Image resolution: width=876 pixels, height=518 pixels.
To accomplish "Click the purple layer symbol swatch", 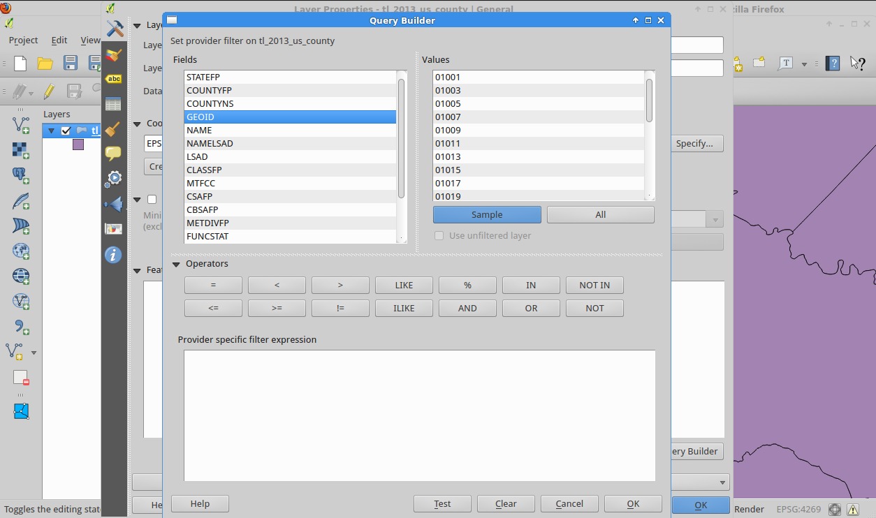I will click(x=78, y=145).
